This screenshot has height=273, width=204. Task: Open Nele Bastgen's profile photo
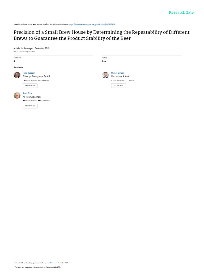point(17,75)
